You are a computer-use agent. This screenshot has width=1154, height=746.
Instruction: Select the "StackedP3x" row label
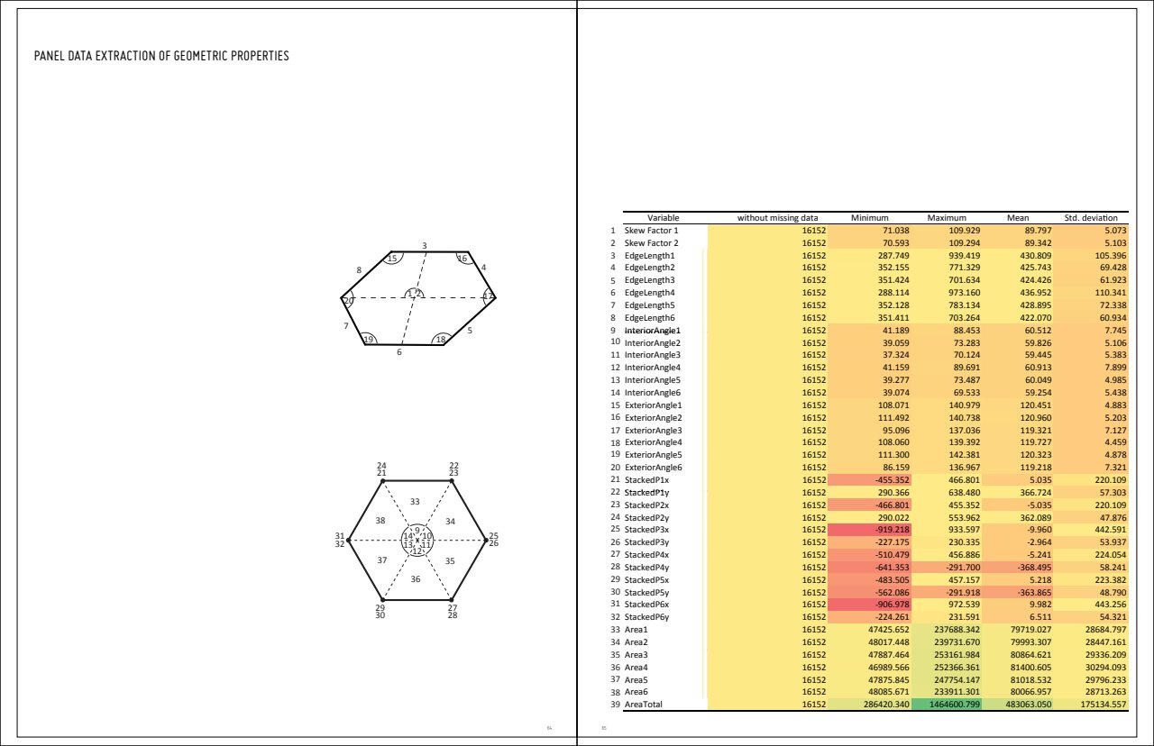click(646, 530)
